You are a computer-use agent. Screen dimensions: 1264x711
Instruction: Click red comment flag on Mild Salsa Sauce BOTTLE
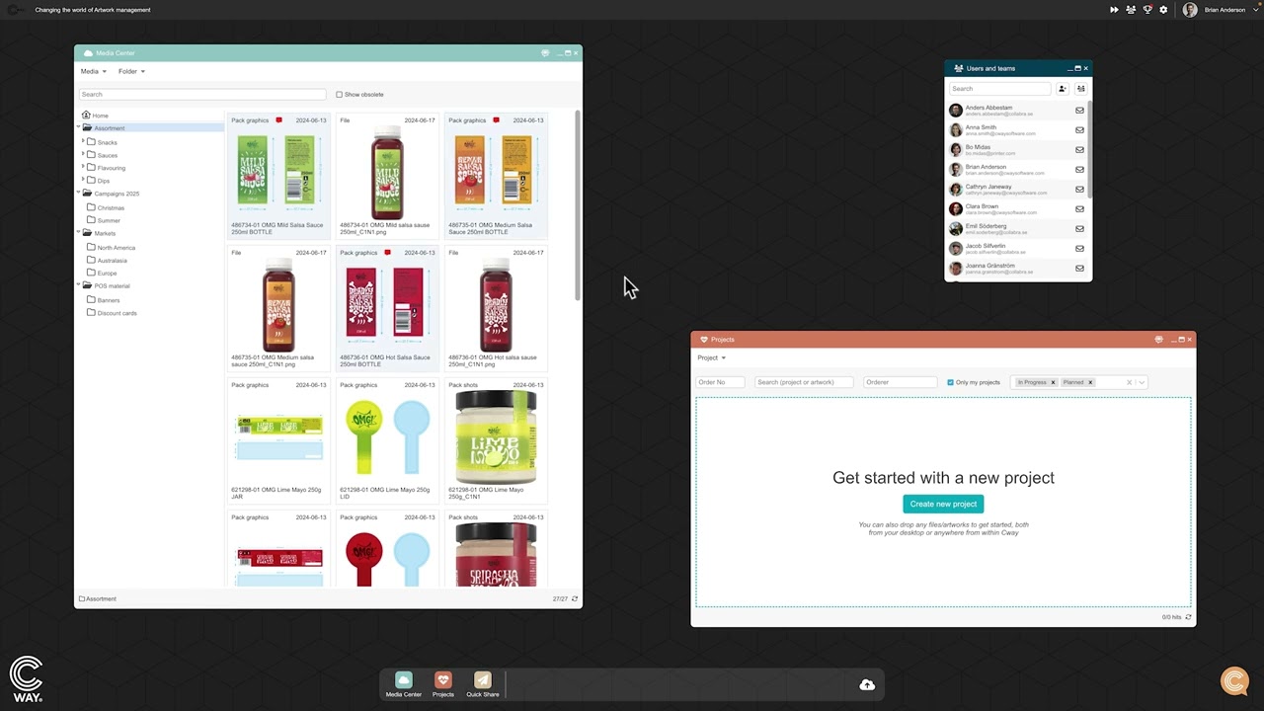(x=278, y=120)
